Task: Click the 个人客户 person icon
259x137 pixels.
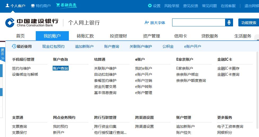Action: (x=7, y=6)
